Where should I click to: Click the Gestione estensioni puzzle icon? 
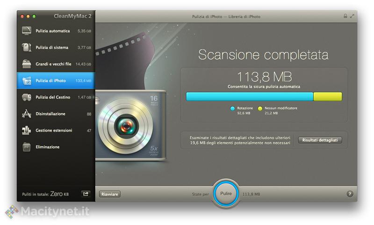[x=27, y=131]
